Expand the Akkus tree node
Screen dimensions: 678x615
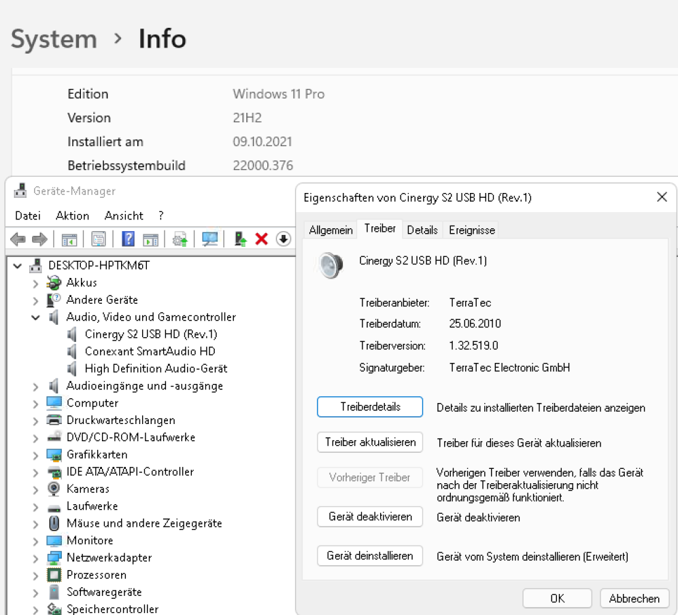point(35,283)
